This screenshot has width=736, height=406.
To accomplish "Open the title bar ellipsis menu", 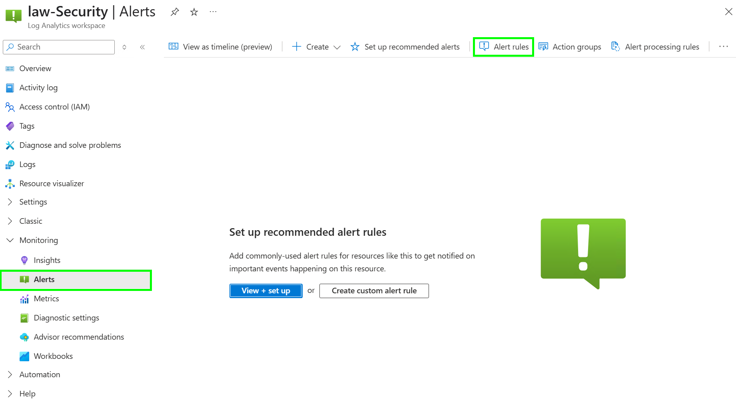I will pos(213,12).
